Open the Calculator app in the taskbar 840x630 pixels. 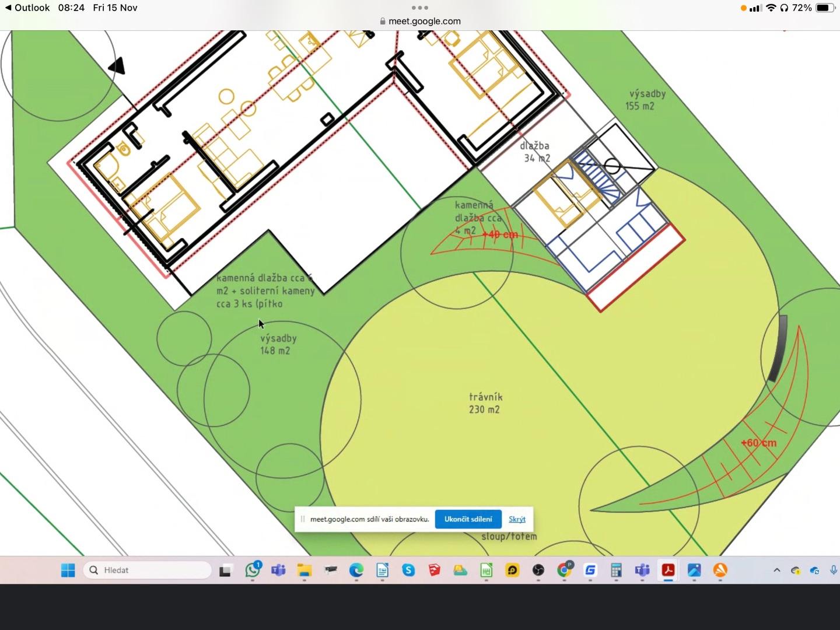(x=616, y=570)
